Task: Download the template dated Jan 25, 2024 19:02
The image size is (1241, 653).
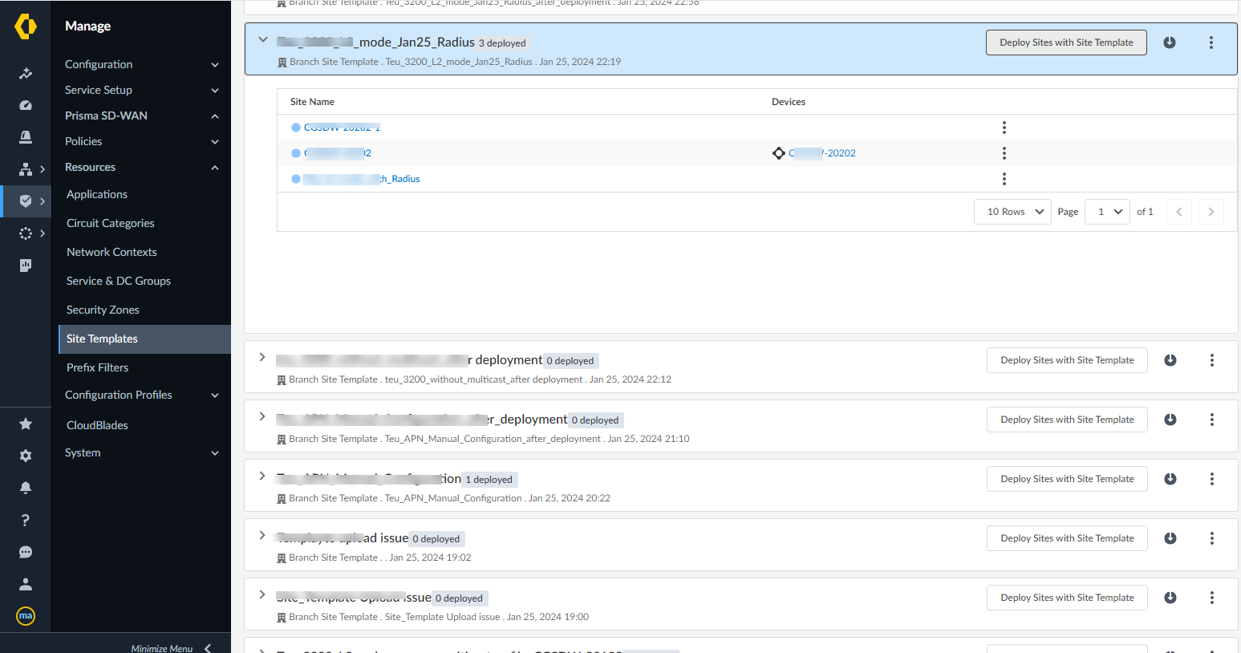Action: click(1170, 538)
